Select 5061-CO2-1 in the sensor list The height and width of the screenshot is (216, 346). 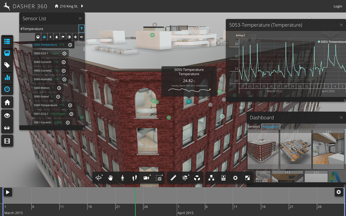click(x=41, y=114)
